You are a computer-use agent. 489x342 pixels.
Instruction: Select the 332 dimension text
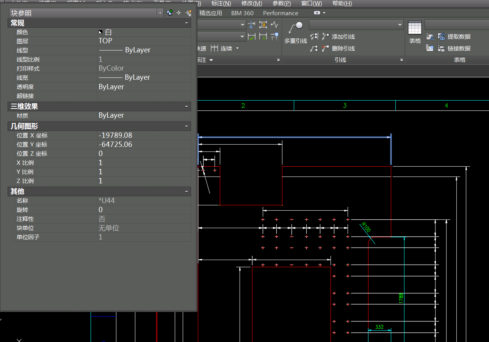point(379,327)
